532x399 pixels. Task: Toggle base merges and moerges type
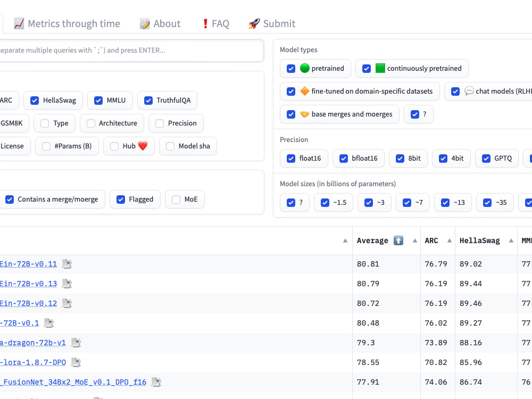tap(291, 114)
